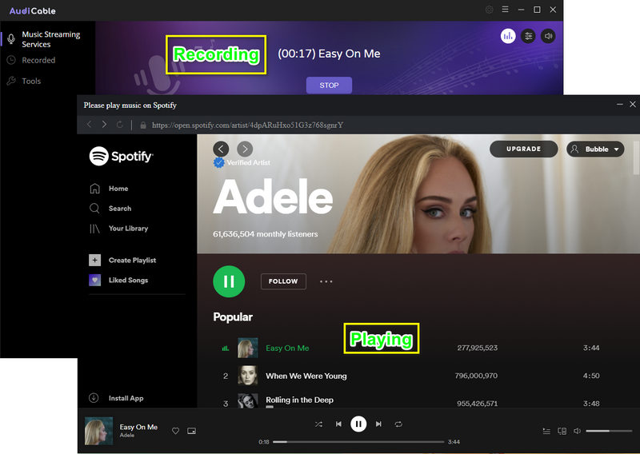640x454 pixels.
Task: Pause Adele with the big green button
Action: tap(229, 281)
